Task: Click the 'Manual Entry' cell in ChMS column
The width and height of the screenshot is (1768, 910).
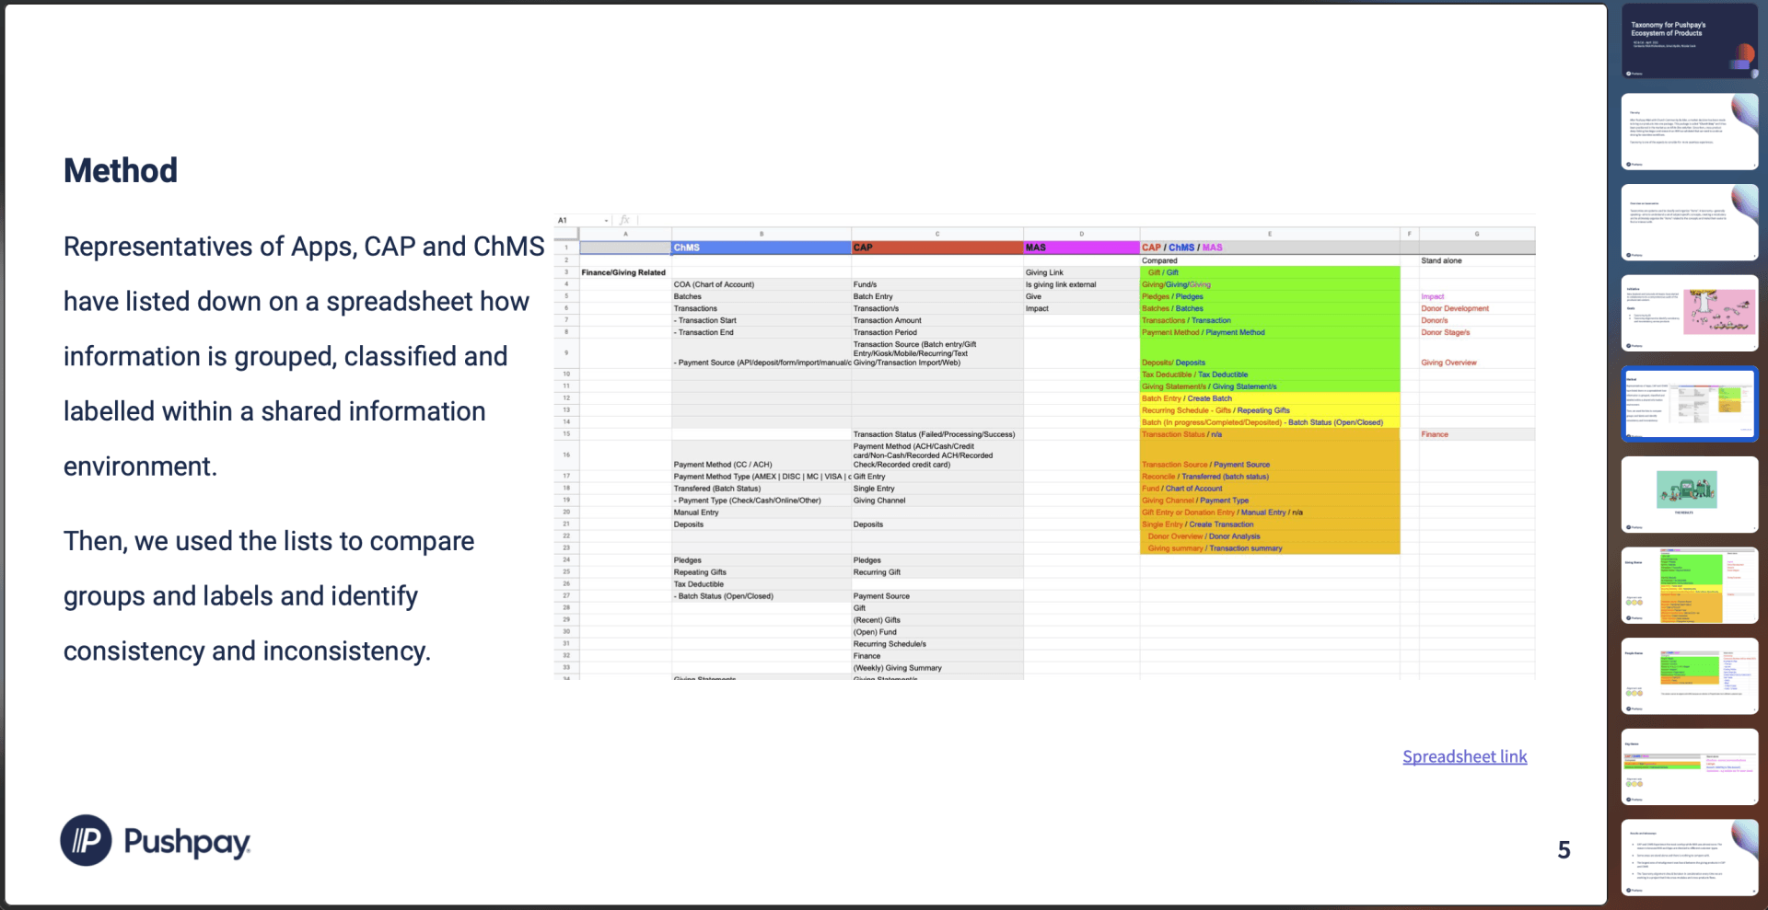Action: coord(762,513)
